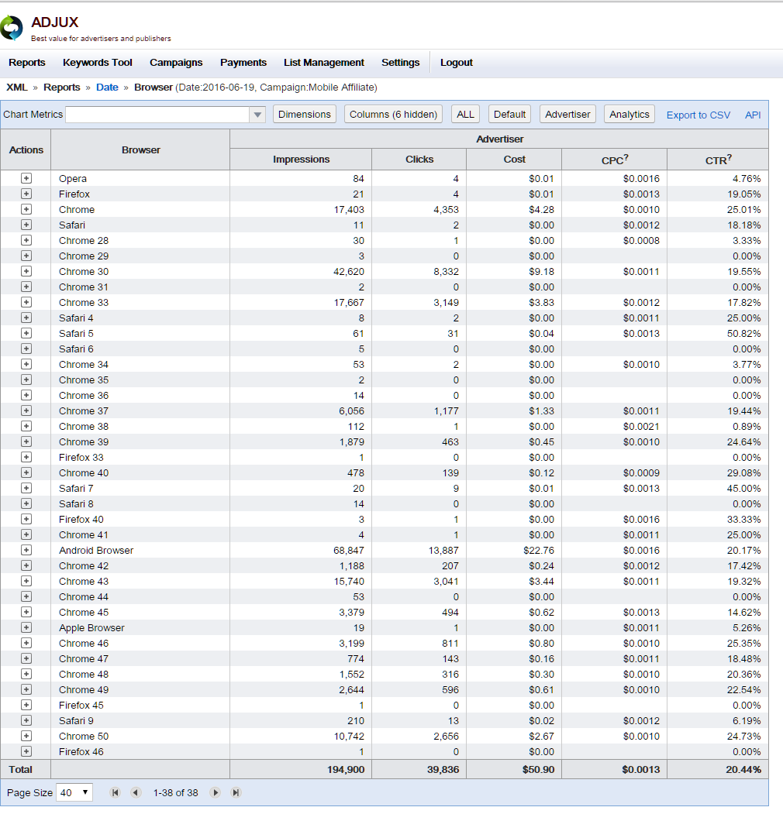Go to next page icon
Viewport: 783px width, 814px height.
point(215,792)
